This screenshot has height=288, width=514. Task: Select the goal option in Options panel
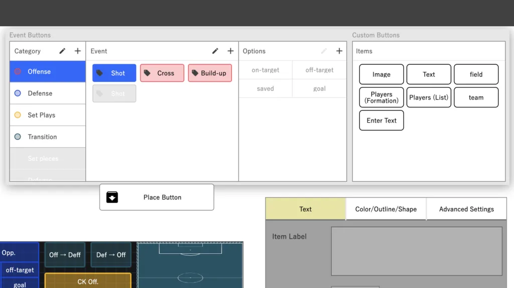tap(319, 88)
